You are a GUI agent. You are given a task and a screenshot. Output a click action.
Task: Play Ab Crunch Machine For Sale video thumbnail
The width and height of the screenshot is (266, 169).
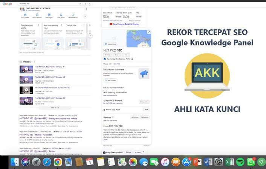(26, 90)
